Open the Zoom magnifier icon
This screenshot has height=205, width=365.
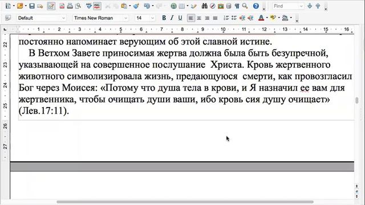[x=245, y=6]
